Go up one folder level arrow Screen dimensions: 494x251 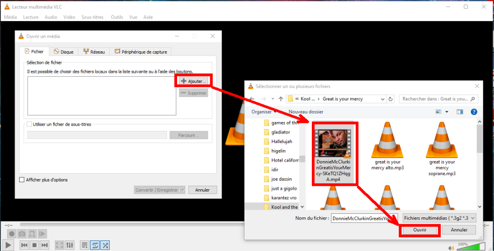point(281,99)
